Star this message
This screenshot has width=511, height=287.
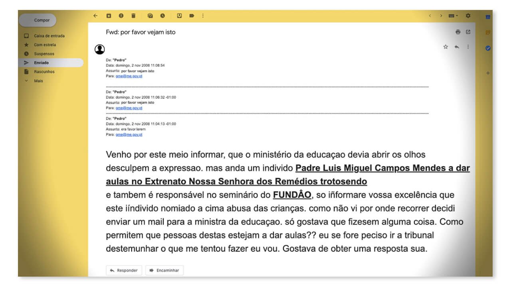pyautogui.click(x=446, y=47)
